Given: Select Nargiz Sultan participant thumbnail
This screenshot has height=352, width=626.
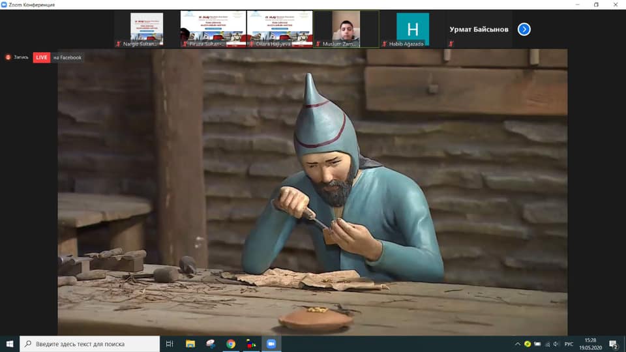Looking at the screenshot, I should [147, 29].
